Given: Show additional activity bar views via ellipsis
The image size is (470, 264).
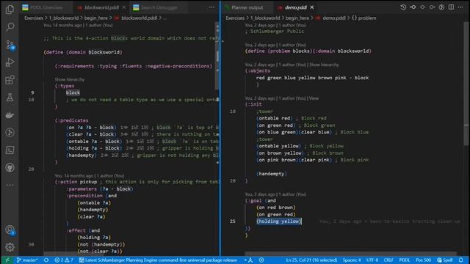Looking at the screenshot, I should point(10,186).
